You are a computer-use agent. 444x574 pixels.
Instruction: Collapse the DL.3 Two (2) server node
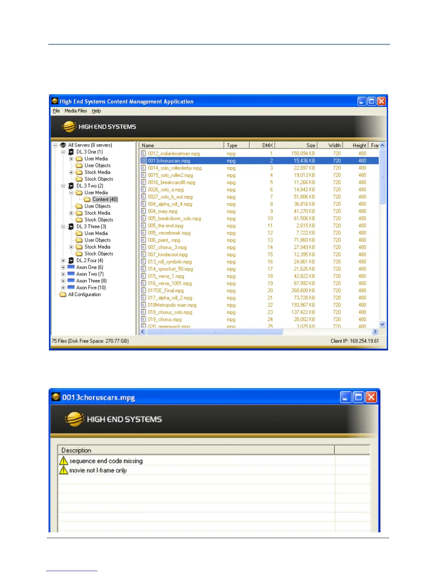pos(63,186)
